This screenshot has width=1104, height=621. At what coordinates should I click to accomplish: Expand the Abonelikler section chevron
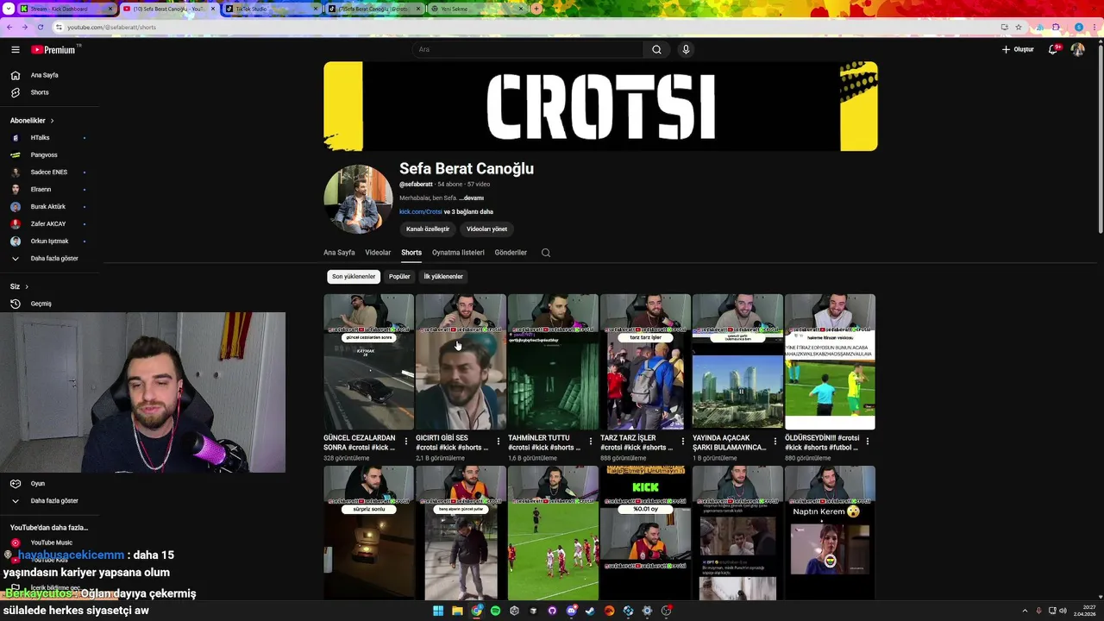coord(52,121)
